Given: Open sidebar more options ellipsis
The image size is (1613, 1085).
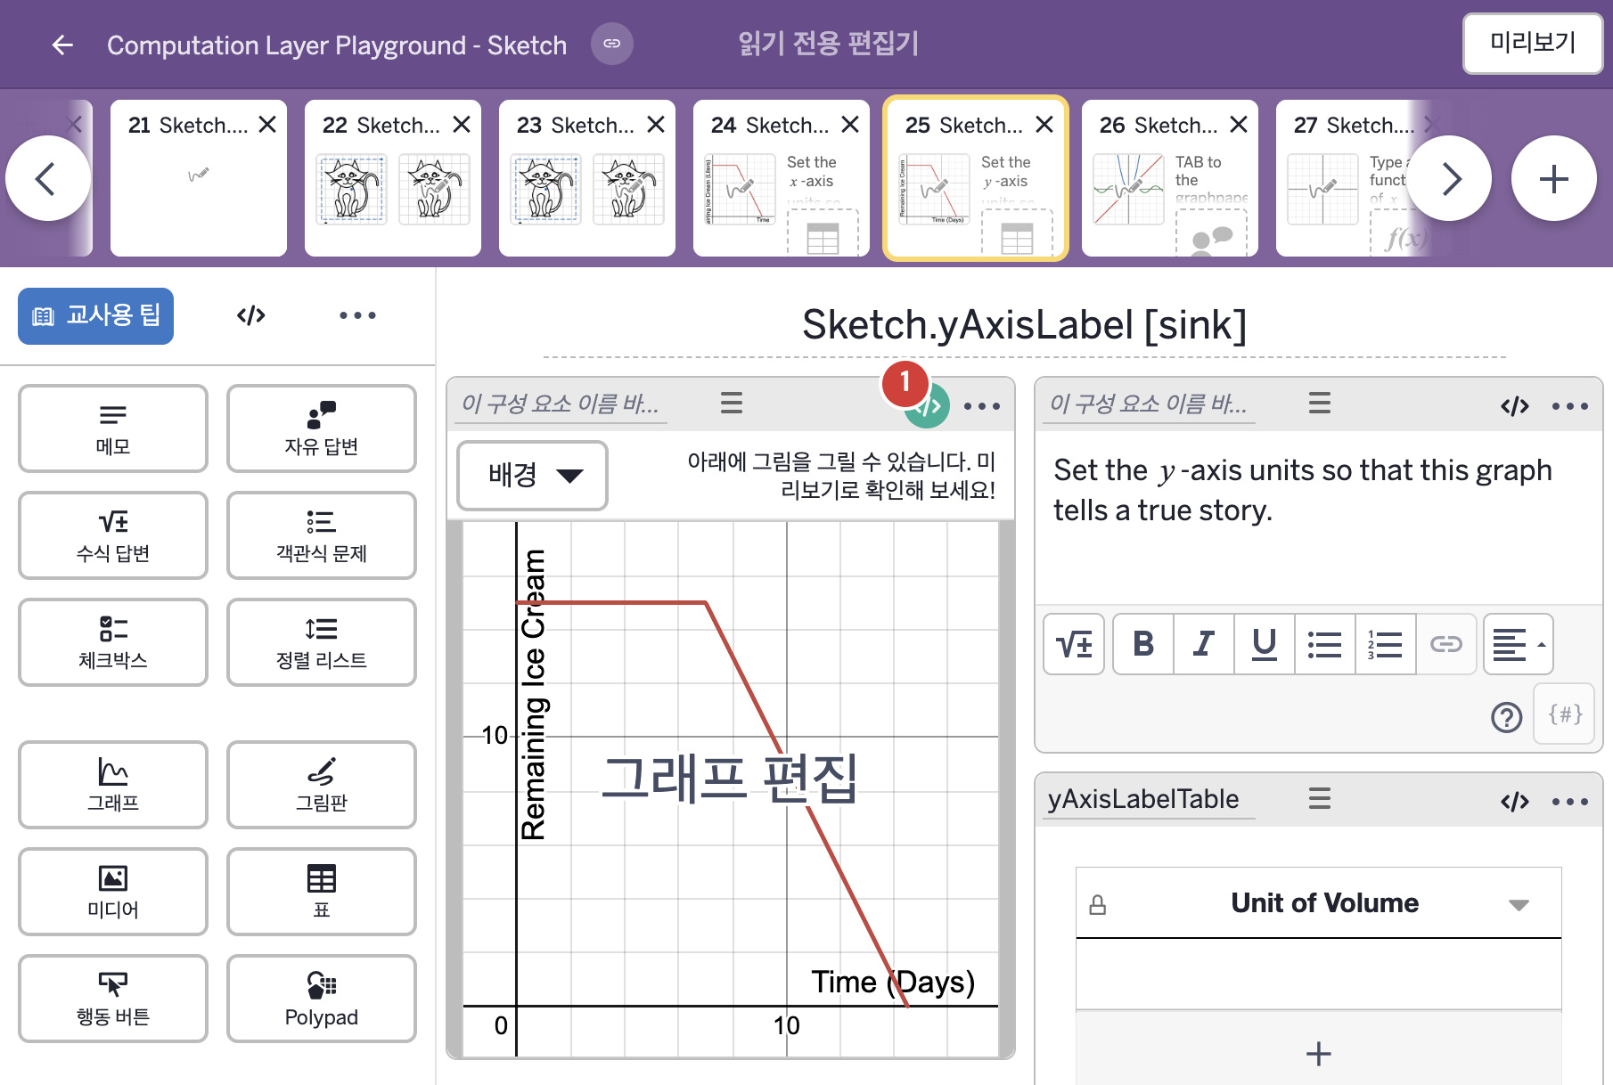Looking at the screenshot, I should [357, 315].
